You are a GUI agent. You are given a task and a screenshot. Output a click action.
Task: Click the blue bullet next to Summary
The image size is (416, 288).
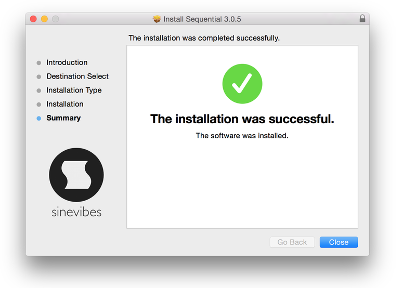[39, 119]
